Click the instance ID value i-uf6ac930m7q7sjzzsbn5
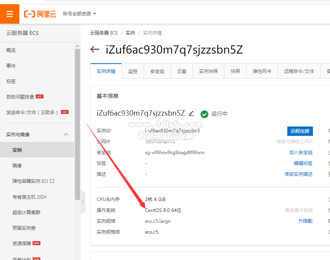 pyautogui.click(x=172, y=131)
